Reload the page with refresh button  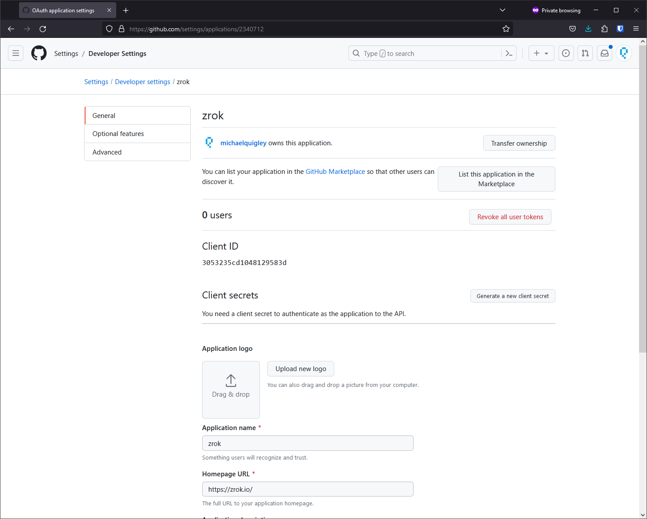[43, 29]
